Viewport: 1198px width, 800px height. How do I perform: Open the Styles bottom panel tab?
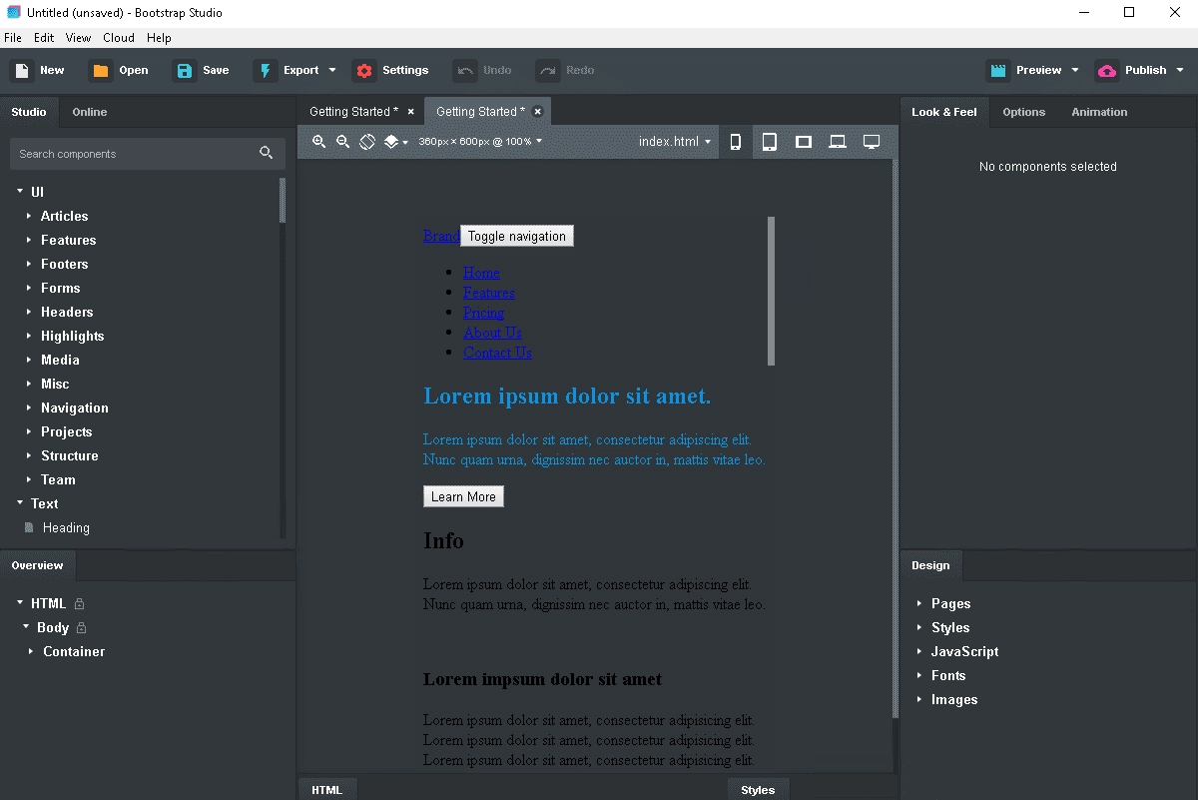tap(758, 789)
